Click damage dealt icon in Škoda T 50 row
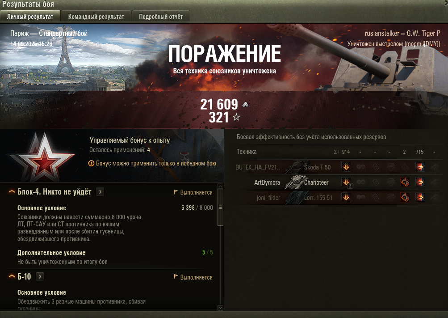This screenshot has width=448, height=318. coord(346,167)
